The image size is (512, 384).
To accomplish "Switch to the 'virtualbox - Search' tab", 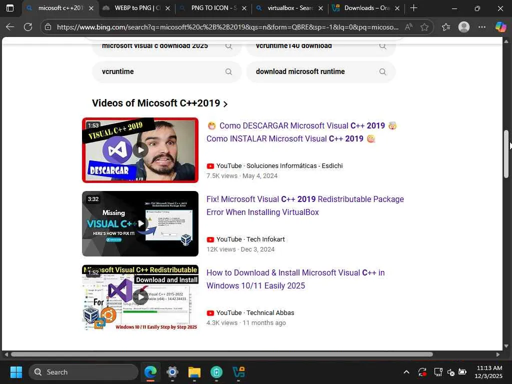I will tap(289, 8).
